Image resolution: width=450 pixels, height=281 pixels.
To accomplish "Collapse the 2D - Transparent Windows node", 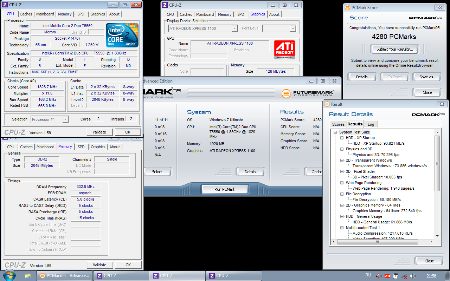I will [x=342, y=160].
